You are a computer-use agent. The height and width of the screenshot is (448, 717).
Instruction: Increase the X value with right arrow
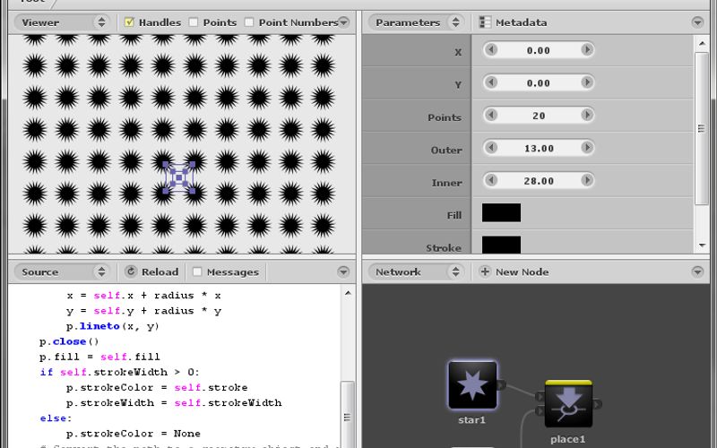587,49
